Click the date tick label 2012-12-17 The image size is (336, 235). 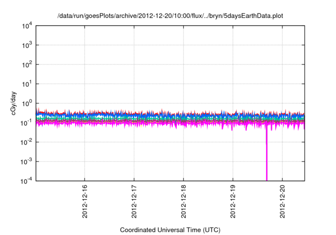[x=134, y=201]
